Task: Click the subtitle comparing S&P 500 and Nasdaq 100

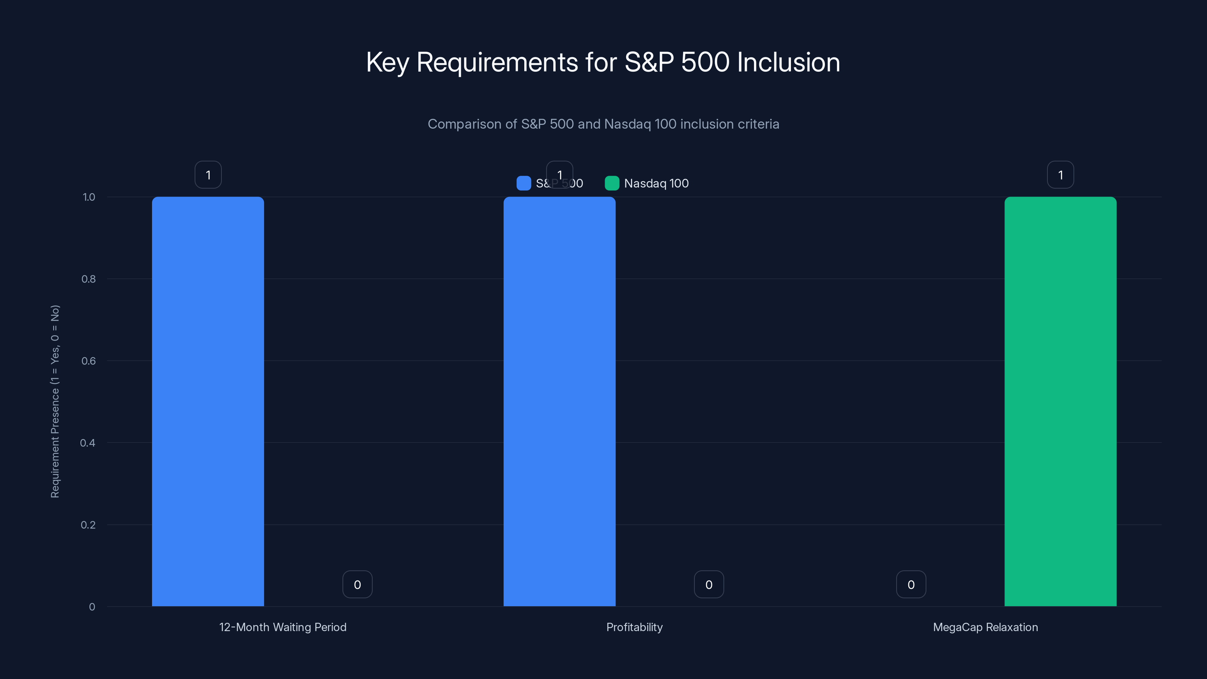Action: 603,124
